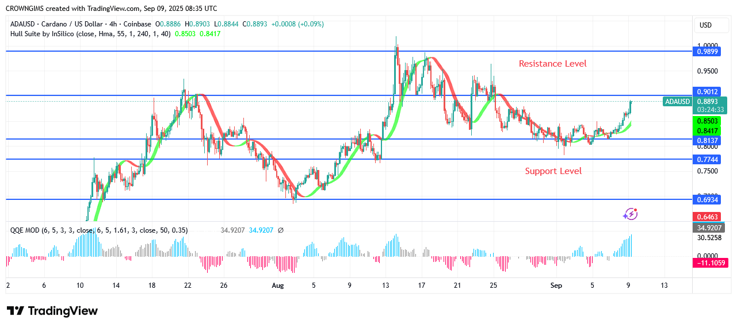Click the 0.7500 price scale value

coord(707,171)
